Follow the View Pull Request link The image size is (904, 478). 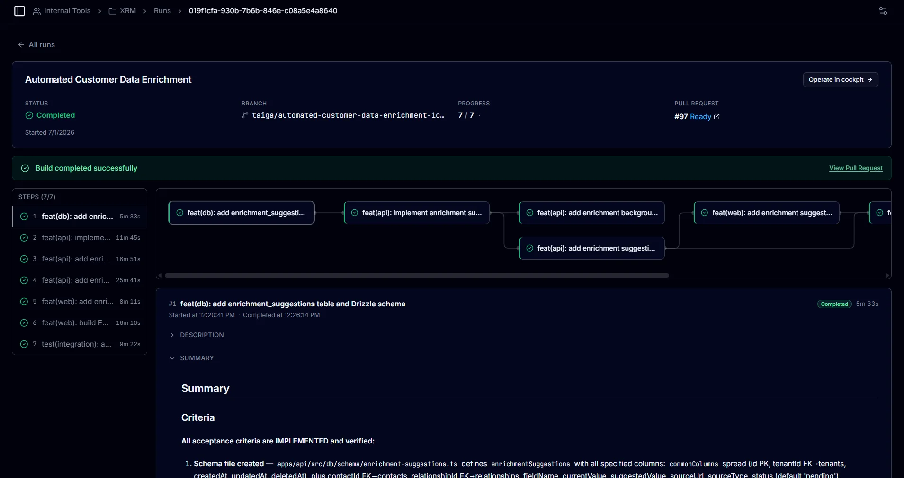pos(856,168)
